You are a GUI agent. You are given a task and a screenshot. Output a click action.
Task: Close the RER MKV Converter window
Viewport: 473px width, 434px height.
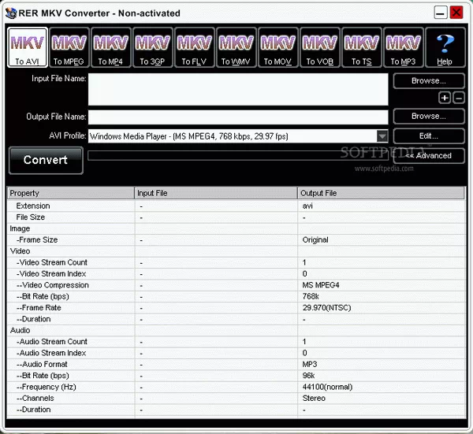tap(456, 13)
